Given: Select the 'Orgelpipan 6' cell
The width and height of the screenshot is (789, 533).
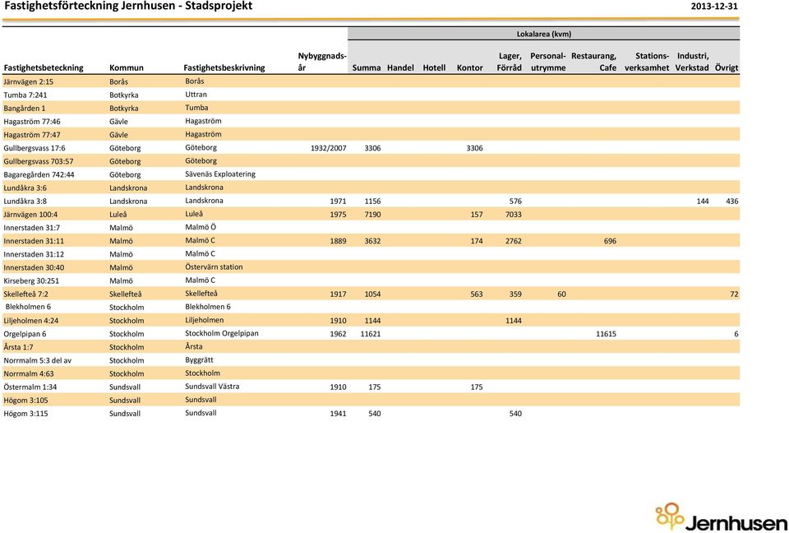Looking at the screenshot, I should tap(25, 334).
